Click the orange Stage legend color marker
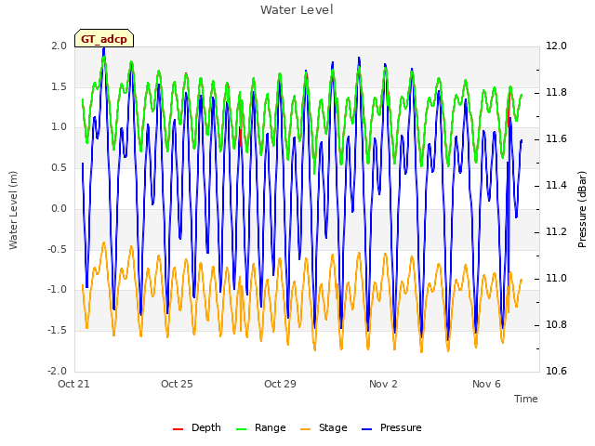595x446 pixels. [x=305, y=429]
